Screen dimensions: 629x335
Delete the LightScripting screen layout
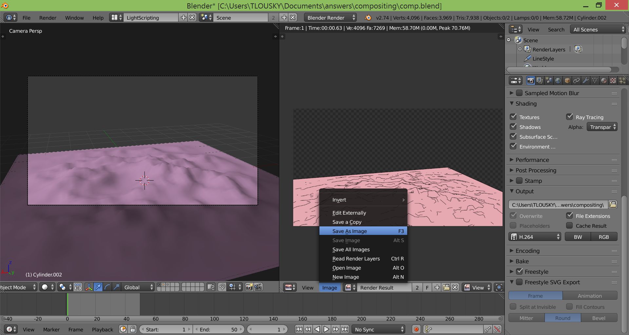click(x=192, y=18)
